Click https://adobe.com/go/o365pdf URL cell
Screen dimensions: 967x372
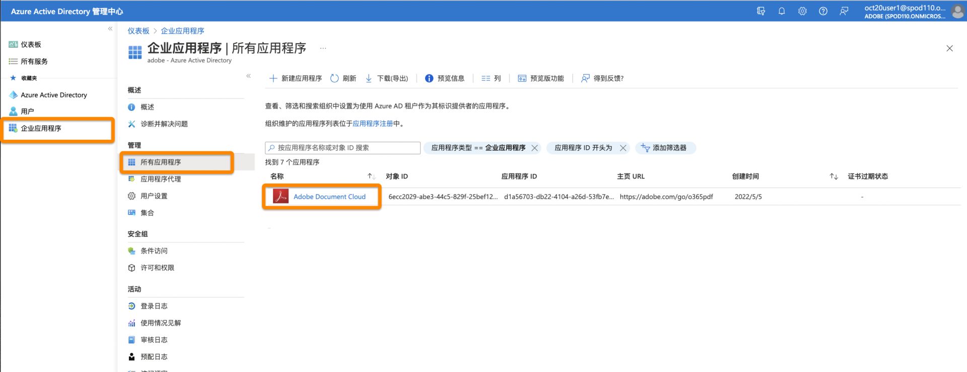click(x=666, y=197)
